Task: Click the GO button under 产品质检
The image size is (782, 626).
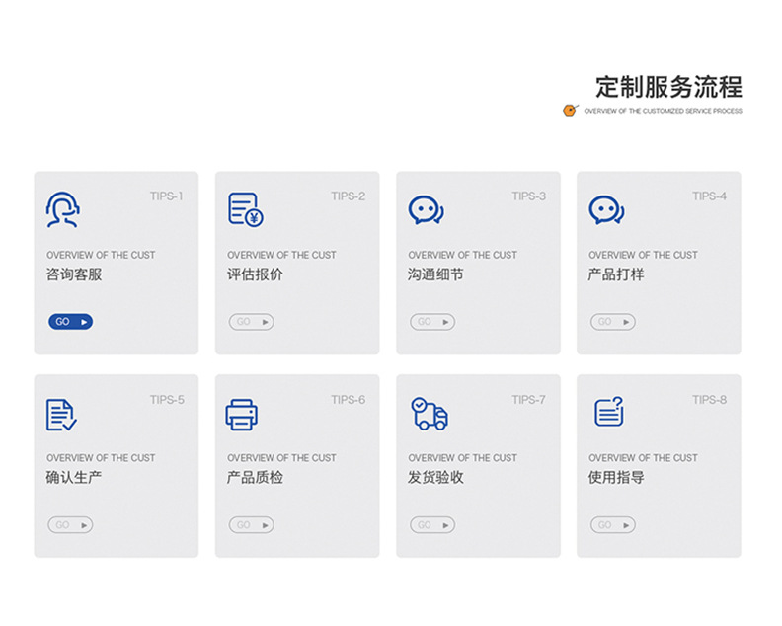Action: pyautogui.click(x=252, y=524)
